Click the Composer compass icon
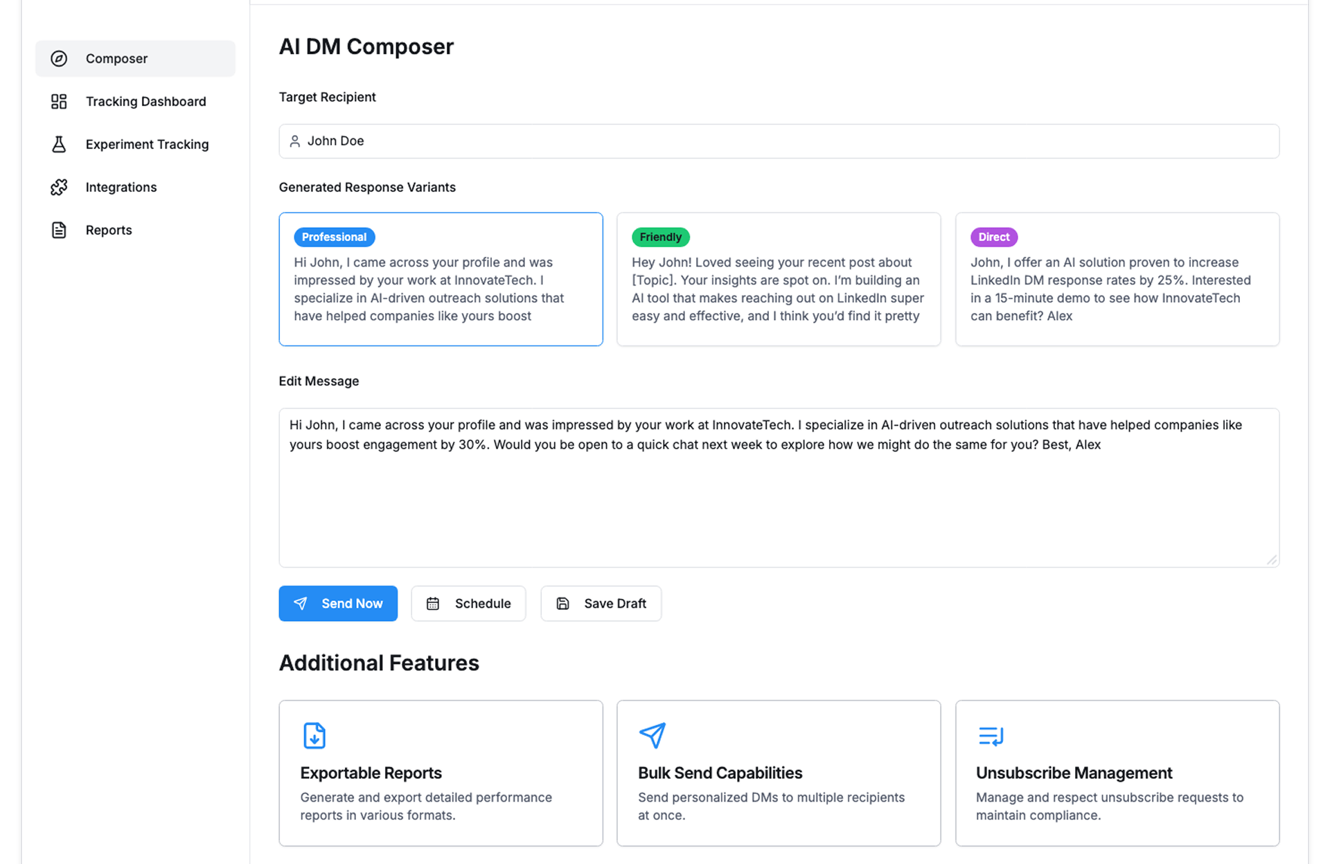Image resolution: width=1330 pixels, height=864 pixels. (x=59, y=59)
